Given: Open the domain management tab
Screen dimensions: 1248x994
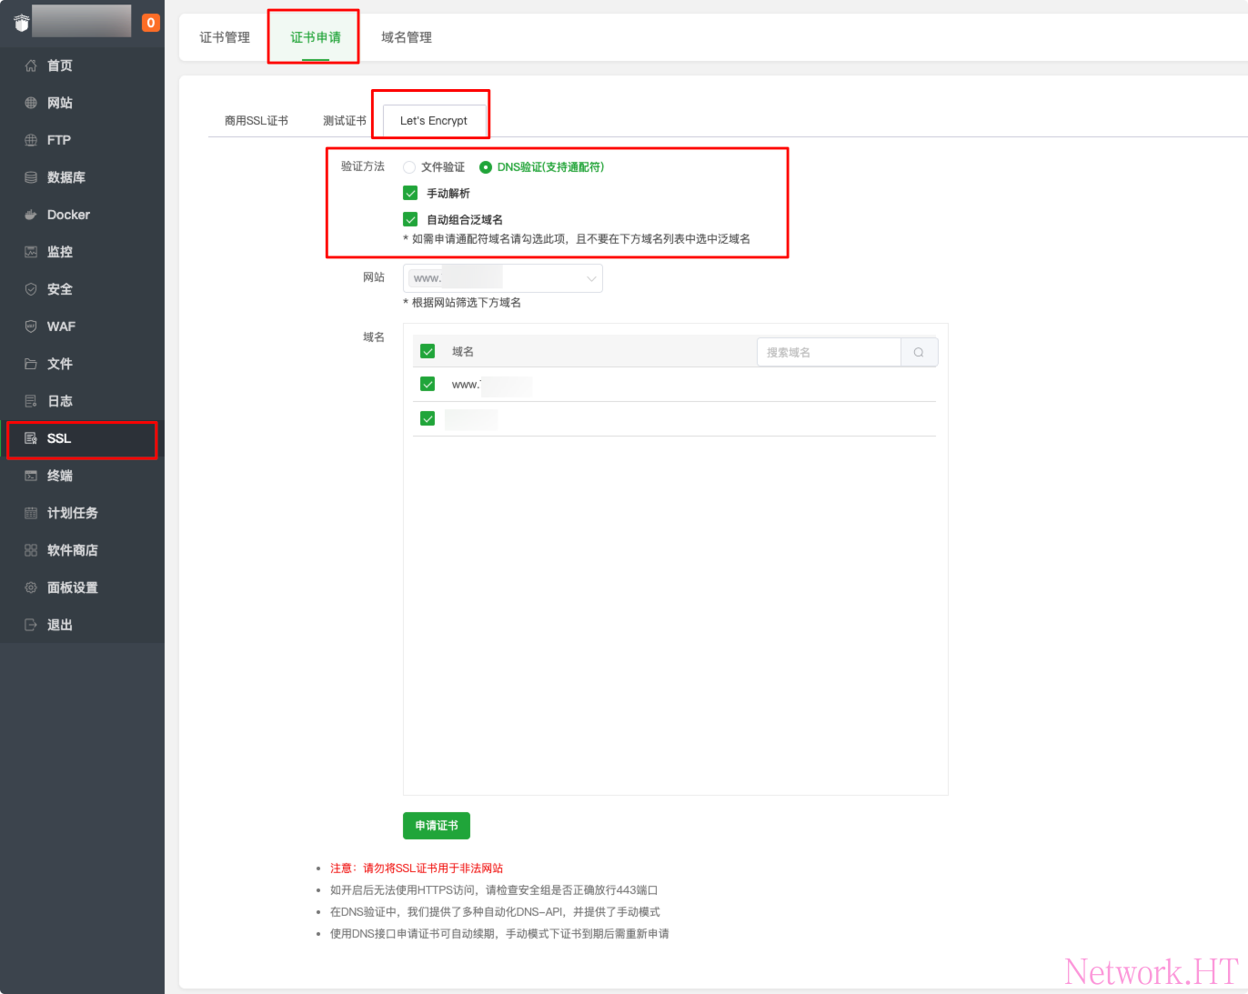Looking at the screenshot, I should tap(407, 37).
